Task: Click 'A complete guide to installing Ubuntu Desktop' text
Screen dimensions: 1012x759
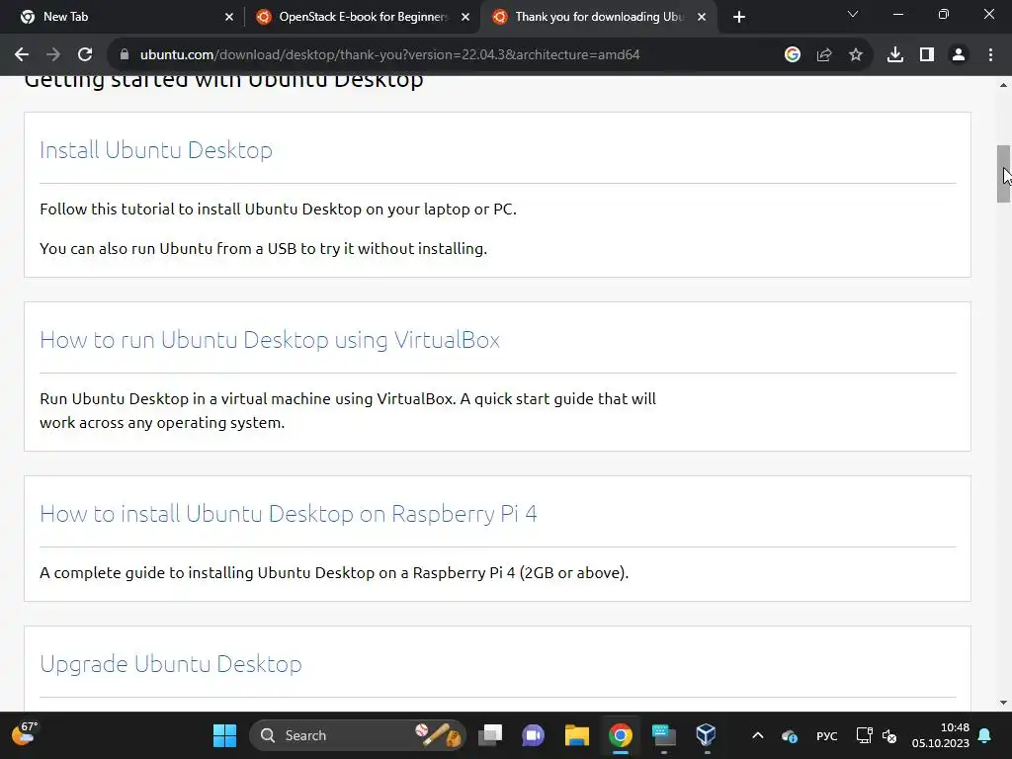Action: (x=334, y=572)
